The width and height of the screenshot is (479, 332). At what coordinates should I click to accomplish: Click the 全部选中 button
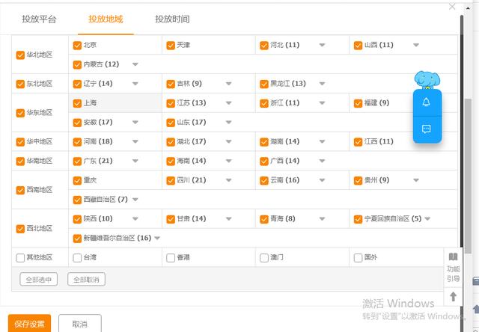coord(38,279)
